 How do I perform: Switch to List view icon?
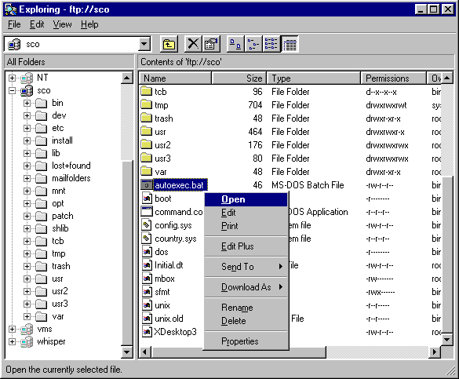[x=271, y=44]
